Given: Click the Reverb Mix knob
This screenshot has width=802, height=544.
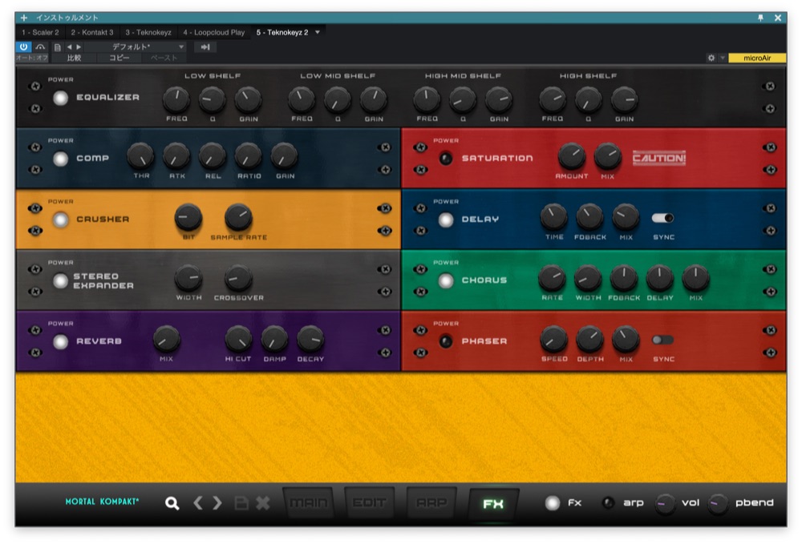Looking at the screenshot, I should coord(167,339).
